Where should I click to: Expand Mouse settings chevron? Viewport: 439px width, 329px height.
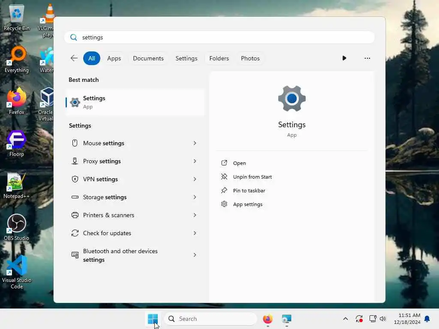pyautogui.click(x=195, y=143)
